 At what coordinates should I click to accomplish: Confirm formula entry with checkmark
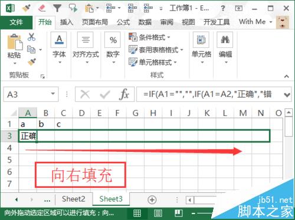(x=104, y=94)
